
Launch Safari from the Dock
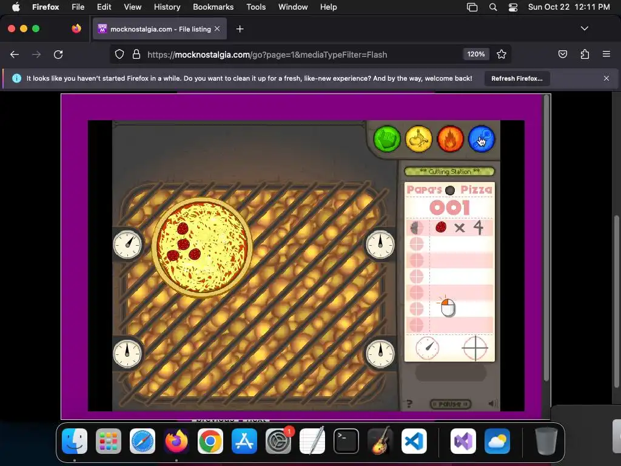click(143, 441)
